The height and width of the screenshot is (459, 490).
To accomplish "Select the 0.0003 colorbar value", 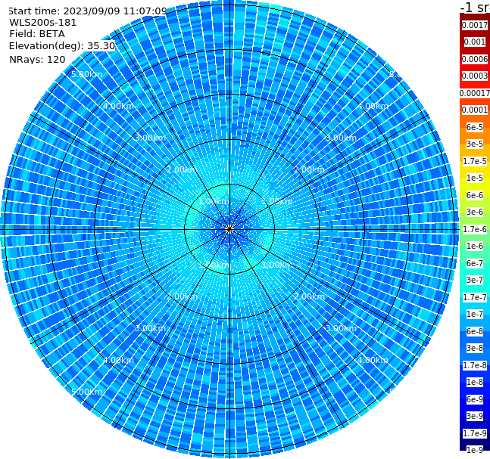I will click(475, 76).
